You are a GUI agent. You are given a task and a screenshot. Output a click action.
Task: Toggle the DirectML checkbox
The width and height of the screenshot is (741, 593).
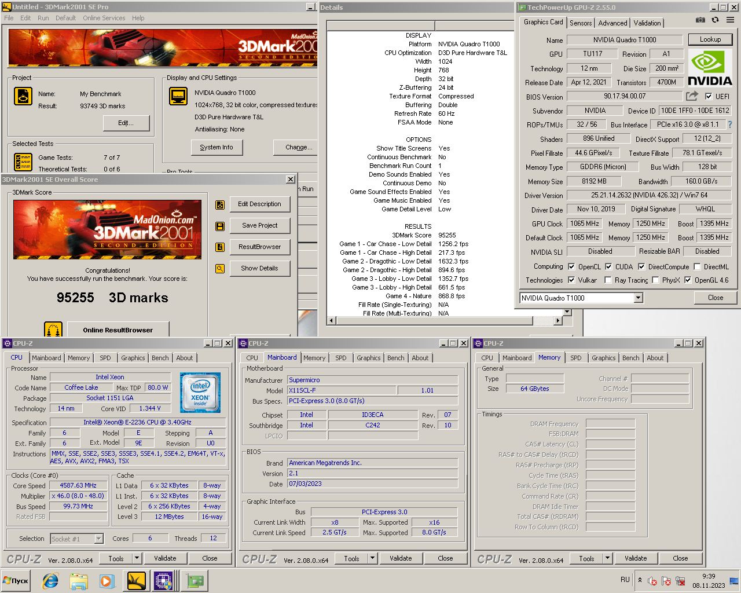[x=697, y=267]
